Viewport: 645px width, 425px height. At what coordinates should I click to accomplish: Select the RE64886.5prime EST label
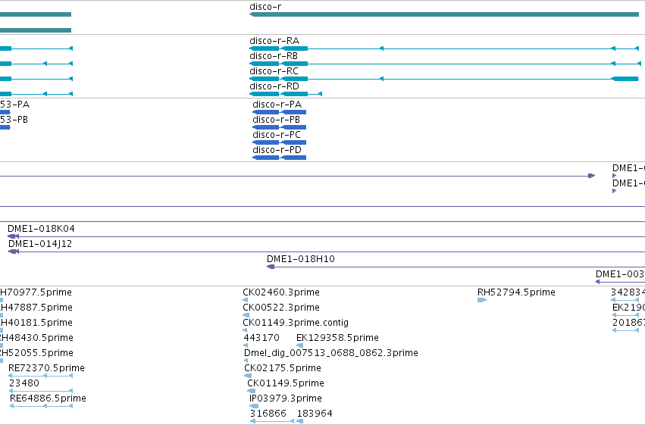(48, 398)
